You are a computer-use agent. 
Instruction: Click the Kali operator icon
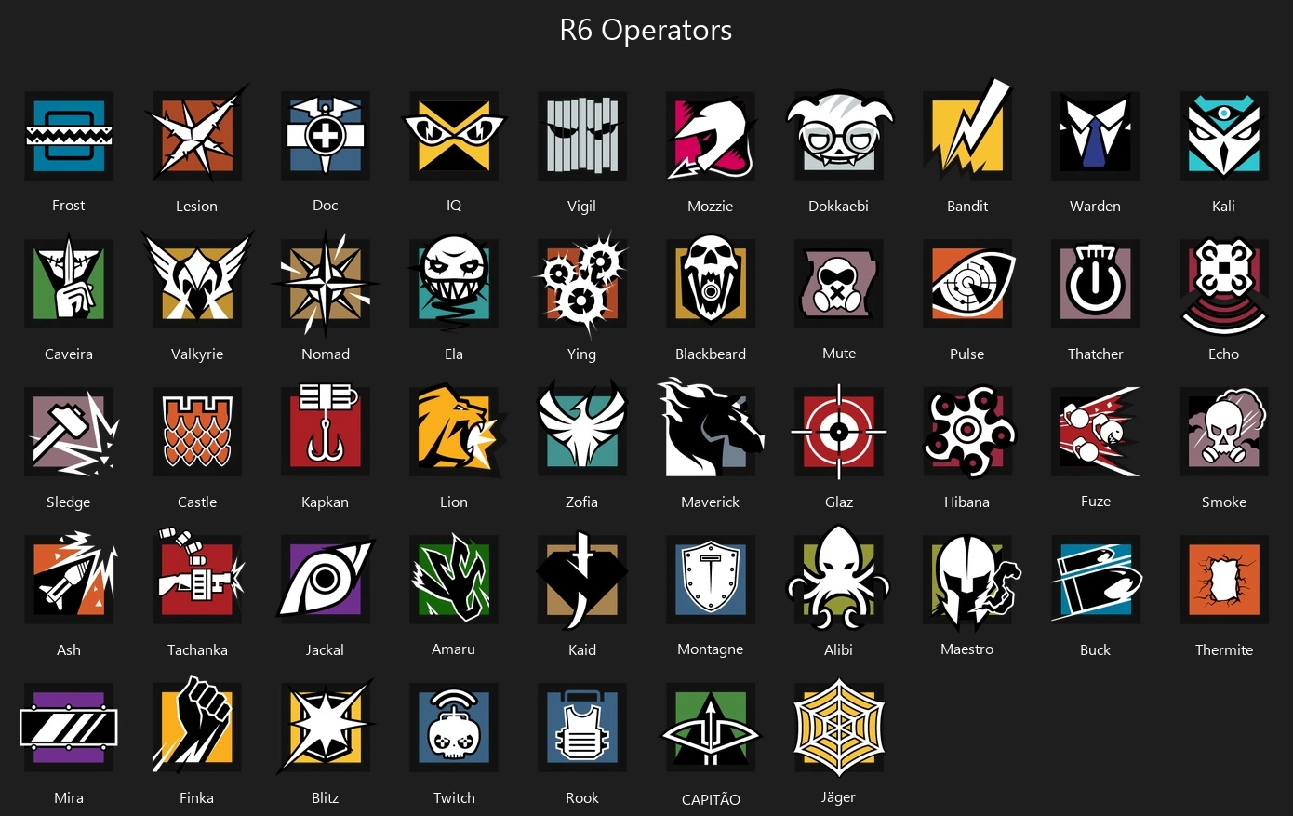1224,136
